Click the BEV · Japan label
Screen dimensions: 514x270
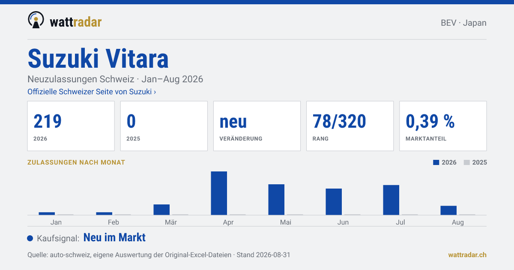click(x=463, y=23)
